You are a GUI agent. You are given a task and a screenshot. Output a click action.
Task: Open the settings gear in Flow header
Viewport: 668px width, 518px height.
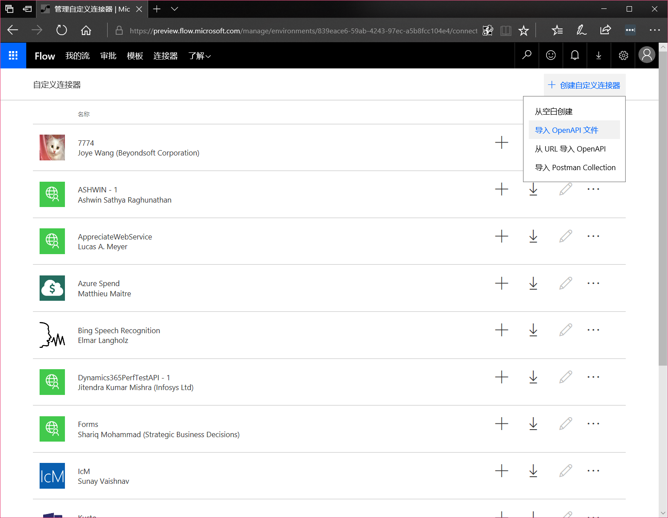pos(623,55)
